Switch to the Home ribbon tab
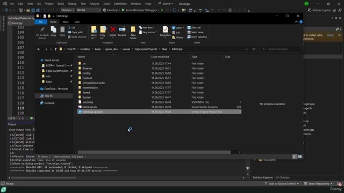344x193 pixels. [53, 22]
